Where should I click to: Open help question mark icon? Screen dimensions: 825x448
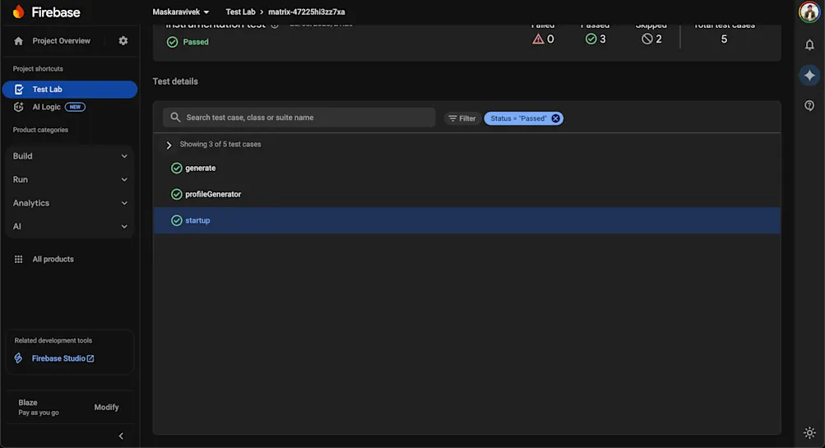click(x=809, y=106)
